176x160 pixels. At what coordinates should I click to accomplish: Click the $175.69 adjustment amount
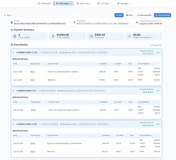point(157,144)
